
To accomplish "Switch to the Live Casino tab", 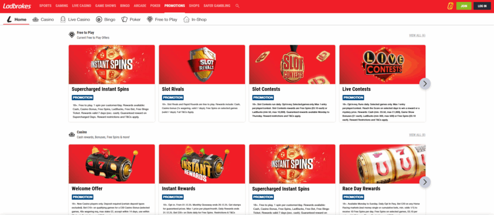I will click(x=75, y=19).
